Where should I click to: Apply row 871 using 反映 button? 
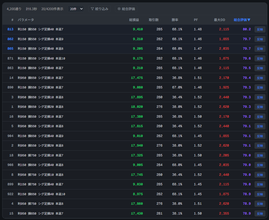(260, 58)
